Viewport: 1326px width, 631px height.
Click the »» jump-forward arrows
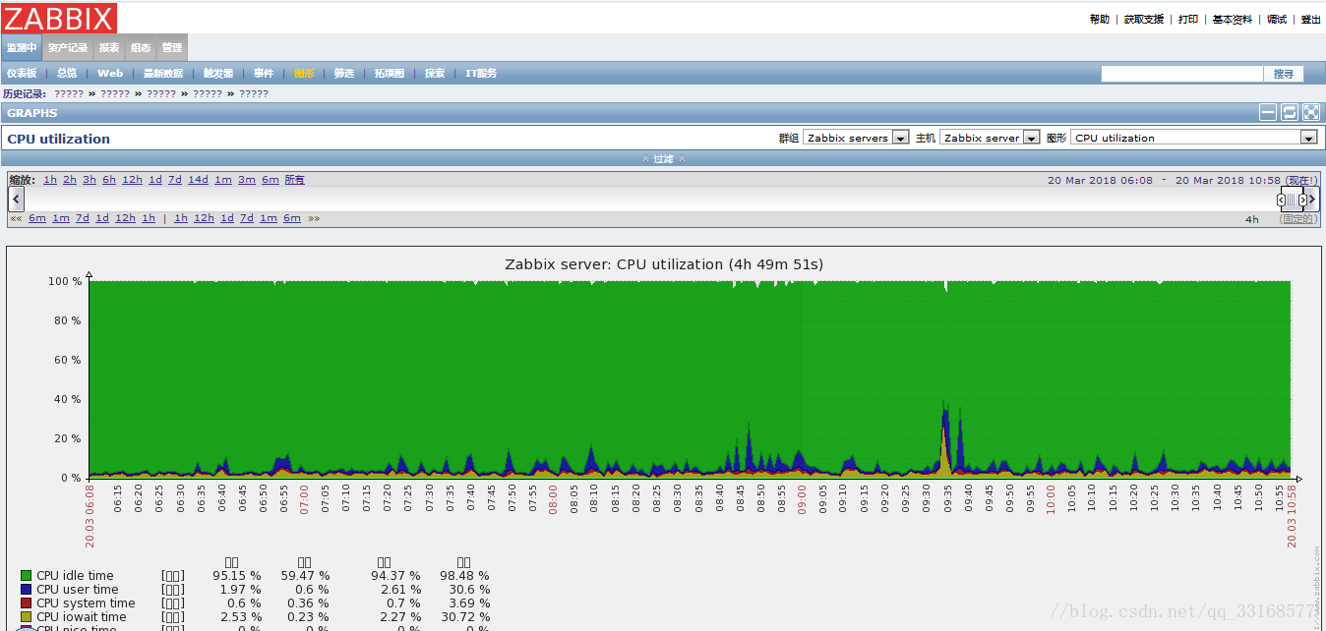point(314,218)
